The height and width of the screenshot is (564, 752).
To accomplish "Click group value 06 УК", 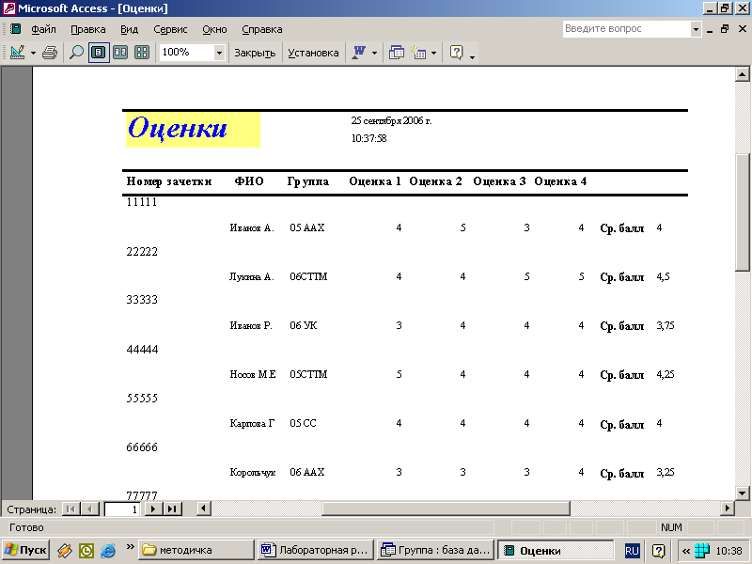I will click(303, 325).
